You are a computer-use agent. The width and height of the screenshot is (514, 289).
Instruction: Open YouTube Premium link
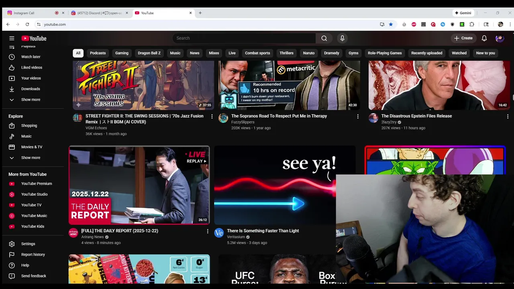37,183
